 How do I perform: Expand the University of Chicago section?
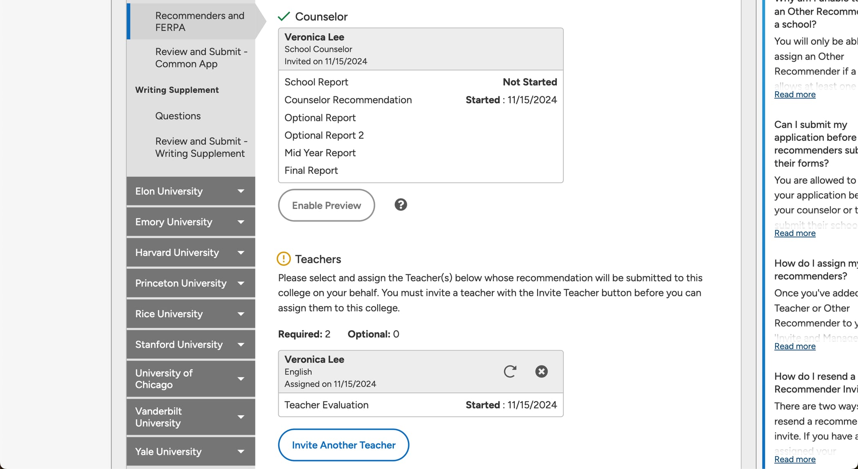pos(191,379)
